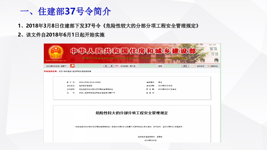Click the 住房和城乡建设部规章 breadcrumb item

point(82,71)
